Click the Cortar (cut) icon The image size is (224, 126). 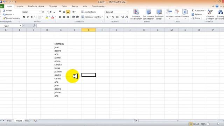tap(4, 10)
